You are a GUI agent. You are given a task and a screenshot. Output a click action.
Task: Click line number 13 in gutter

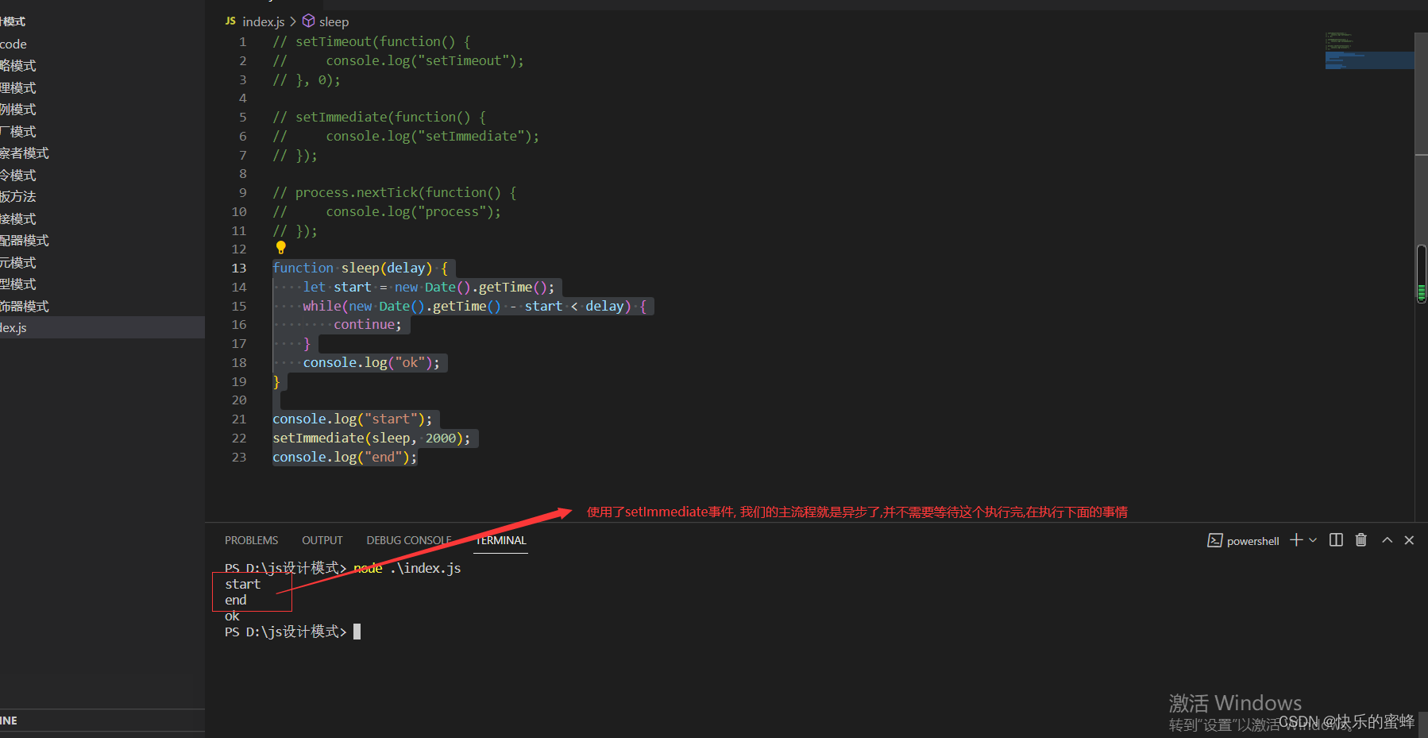[239, 268]
